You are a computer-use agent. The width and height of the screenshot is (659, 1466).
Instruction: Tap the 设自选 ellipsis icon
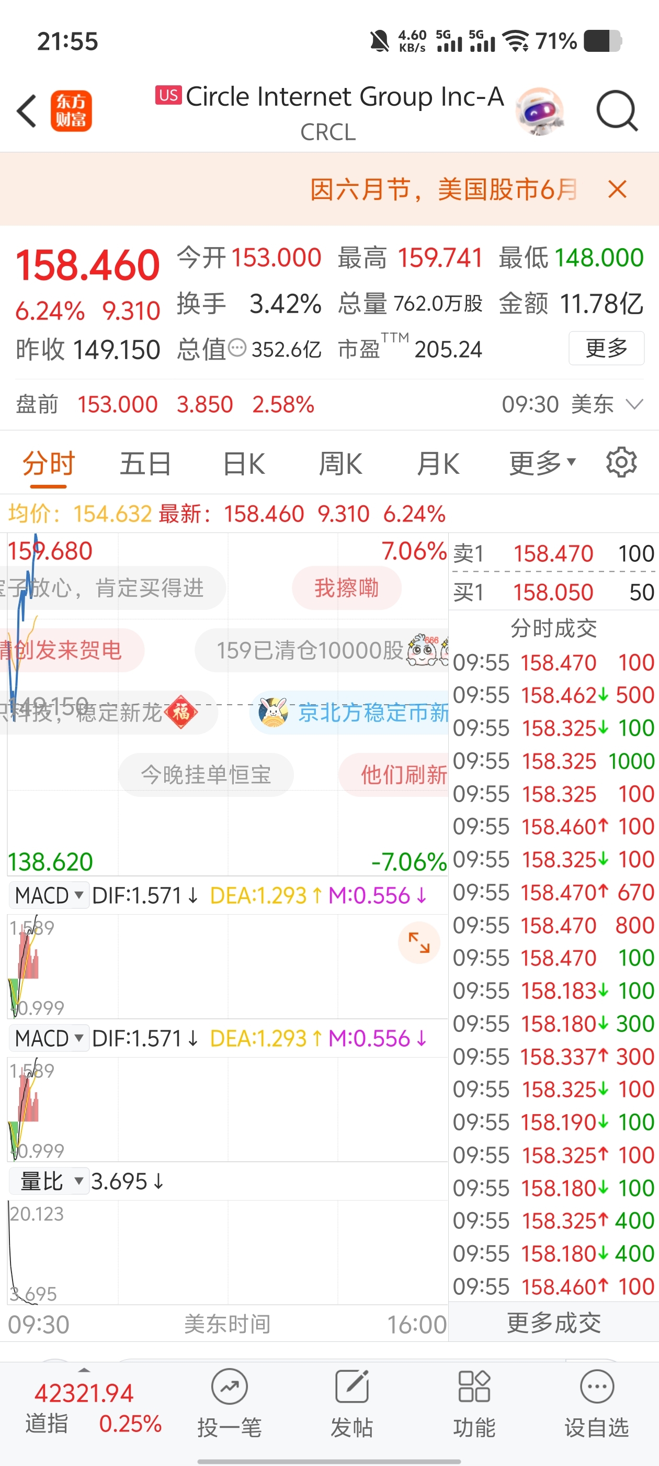(597, 1387)
